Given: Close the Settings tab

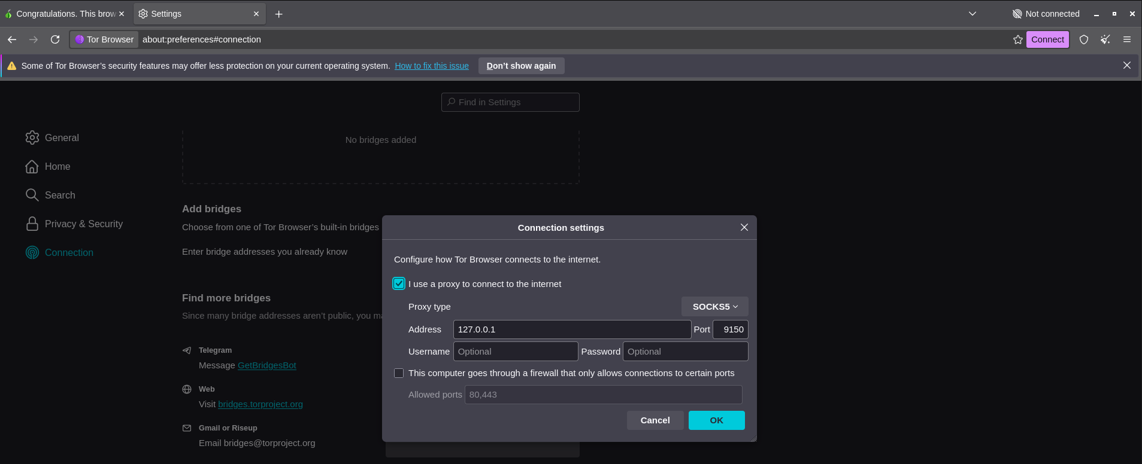Looking at the screenshot, I should (x=256, y=14).
